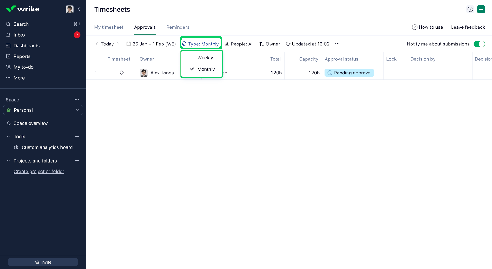Viewport: 492px width, 269px height.
Task: Open the Personal space dropdown
Action: [x=43, y=110]
